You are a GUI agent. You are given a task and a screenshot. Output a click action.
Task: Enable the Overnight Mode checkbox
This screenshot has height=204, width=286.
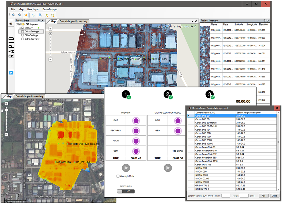[118, 176]
